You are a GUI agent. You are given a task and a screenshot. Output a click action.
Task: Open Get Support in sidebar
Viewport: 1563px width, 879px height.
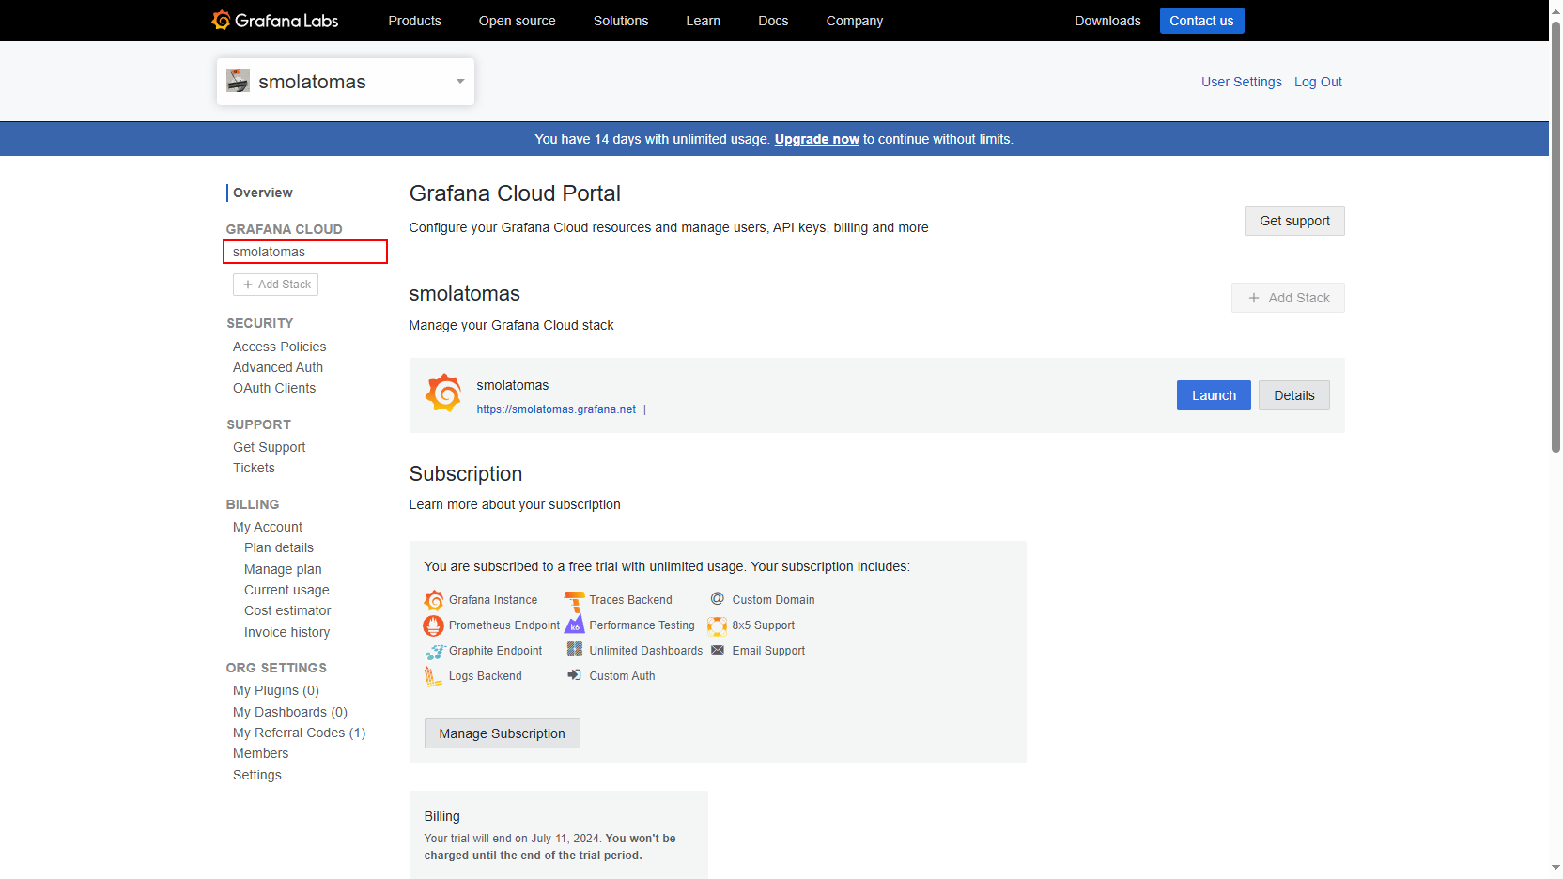click(269, 447)
